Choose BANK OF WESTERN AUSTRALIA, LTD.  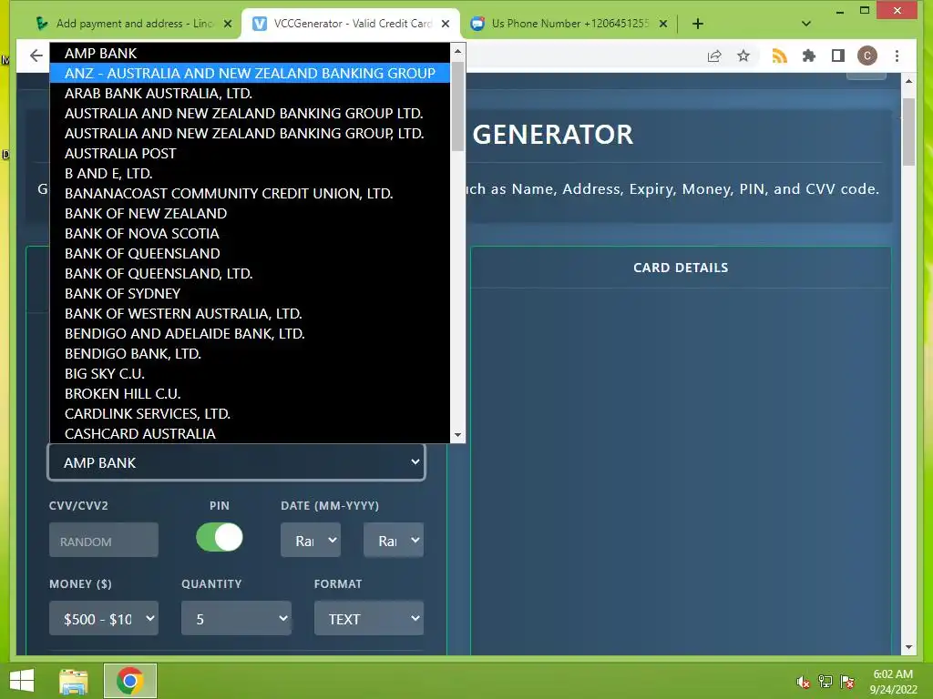(x=250, y=313)
